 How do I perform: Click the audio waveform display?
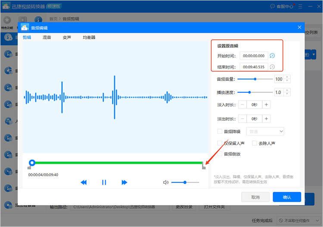(x=115, y=97)
